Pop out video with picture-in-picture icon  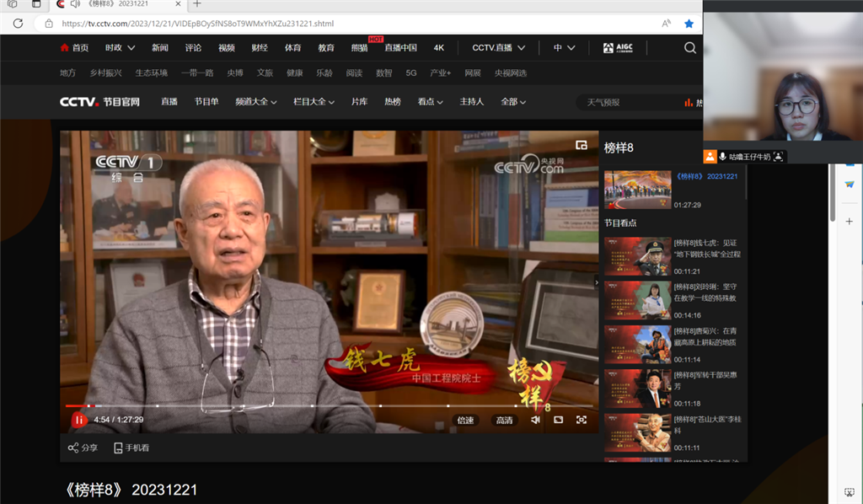coord(582,145)
